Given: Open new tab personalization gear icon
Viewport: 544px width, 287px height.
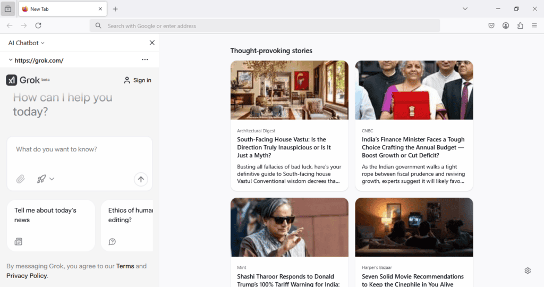Looking at the screenshot, I should [528, 271].
